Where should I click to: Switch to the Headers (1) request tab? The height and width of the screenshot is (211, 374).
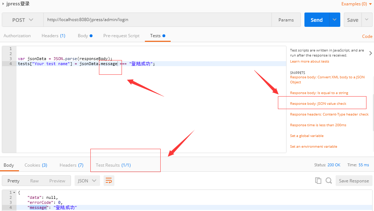click(x=53, y=36)
